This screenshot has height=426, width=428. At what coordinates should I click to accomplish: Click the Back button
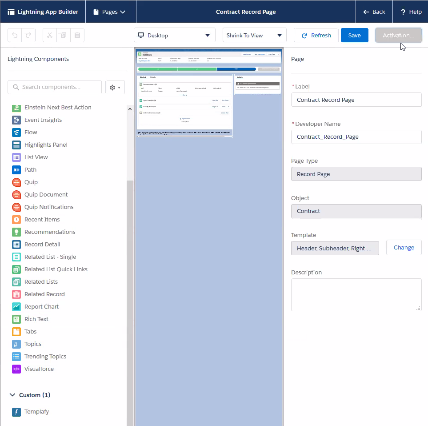point(374,12)
